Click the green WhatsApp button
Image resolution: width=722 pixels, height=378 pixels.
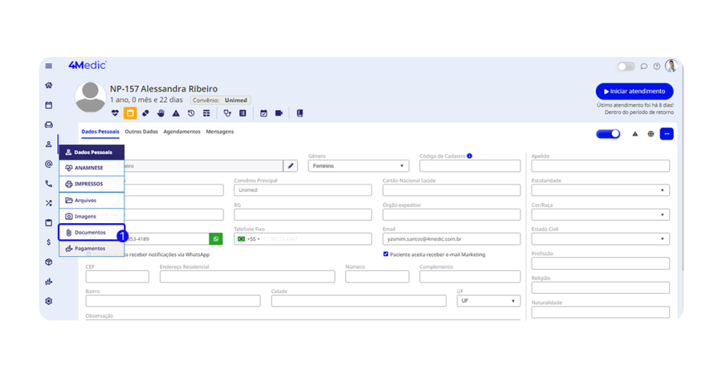coord(216,239)
